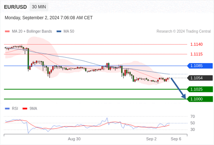Image resolution: width=214 pixels, height=145 pixels.
Task: Click the red 9MA legend swatch
Action: 25,109
